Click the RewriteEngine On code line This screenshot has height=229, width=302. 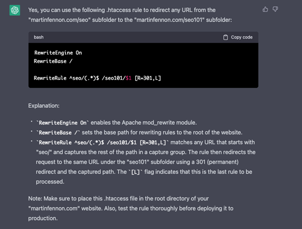pyautogui.click(x=58, y=53)
